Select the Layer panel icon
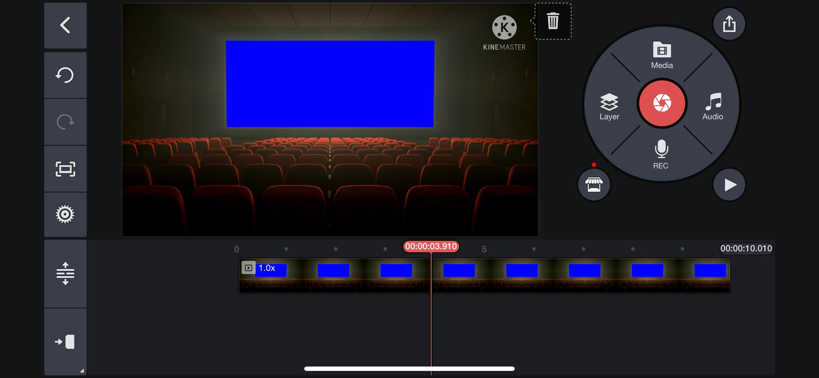Image resolution: width=819 pixels, height=378 pixels. tap(609, 104)
